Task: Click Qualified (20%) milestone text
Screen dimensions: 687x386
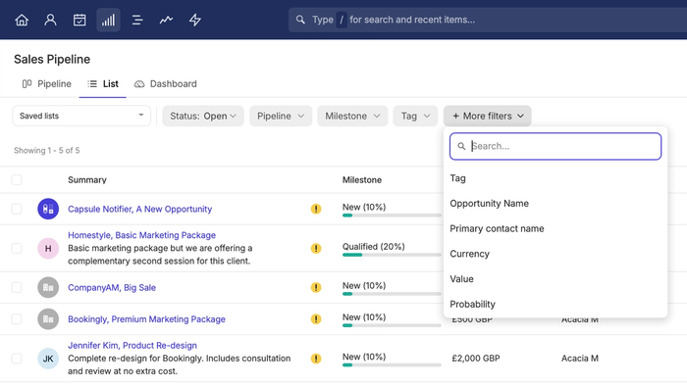Action: [x=373, y=247]
